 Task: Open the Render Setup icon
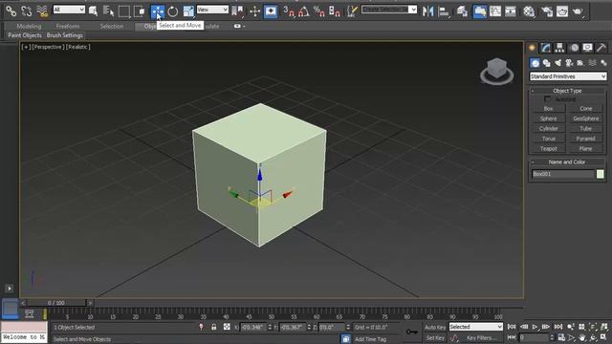(547, 11)
